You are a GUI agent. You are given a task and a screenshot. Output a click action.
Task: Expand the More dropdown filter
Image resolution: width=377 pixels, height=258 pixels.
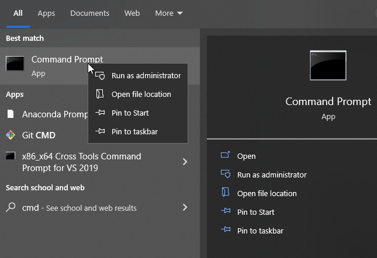click(x=169, y=13)
